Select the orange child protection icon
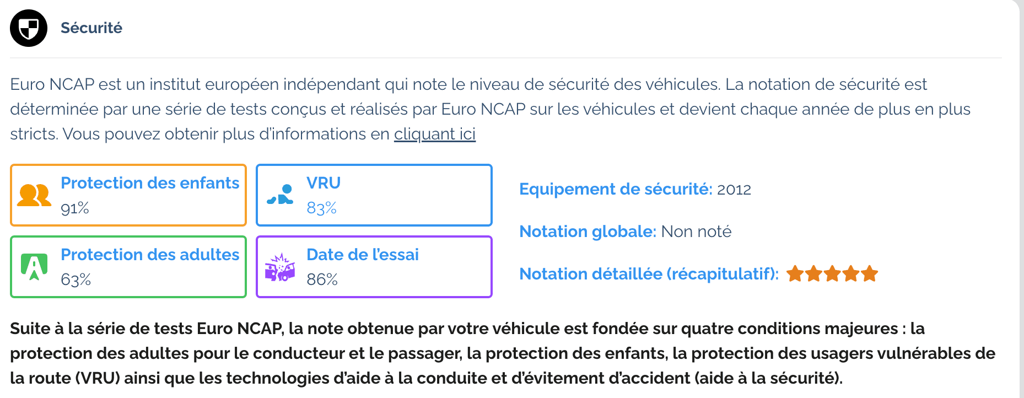 pyautogui.click(x=34, y=195)
